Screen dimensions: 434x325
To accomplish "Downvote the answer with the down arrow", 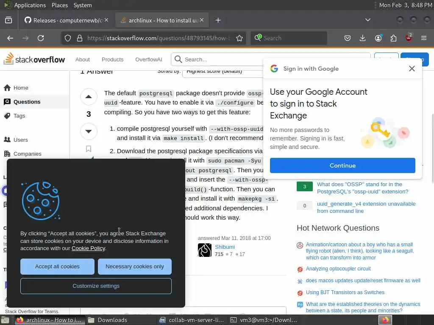I will click(x=89, y=131).
